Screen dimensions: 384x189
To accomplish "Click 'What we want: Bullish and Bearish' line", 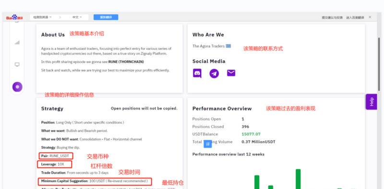I will coord(74,131).
